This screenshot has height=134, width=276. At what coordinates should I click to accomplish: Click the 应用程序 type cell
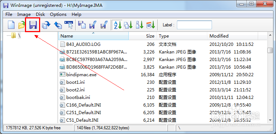(167, 74)
